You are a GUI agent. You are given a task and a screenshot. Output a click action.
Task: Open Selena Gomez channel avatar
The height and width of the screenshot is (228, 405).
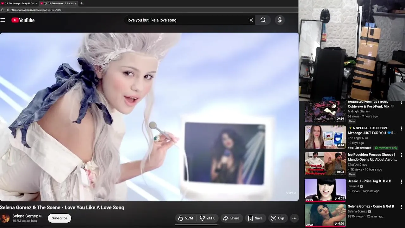[x=5, y=218]
